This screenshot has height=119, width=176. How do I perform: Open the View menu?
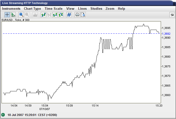click(x=70, y=8)
